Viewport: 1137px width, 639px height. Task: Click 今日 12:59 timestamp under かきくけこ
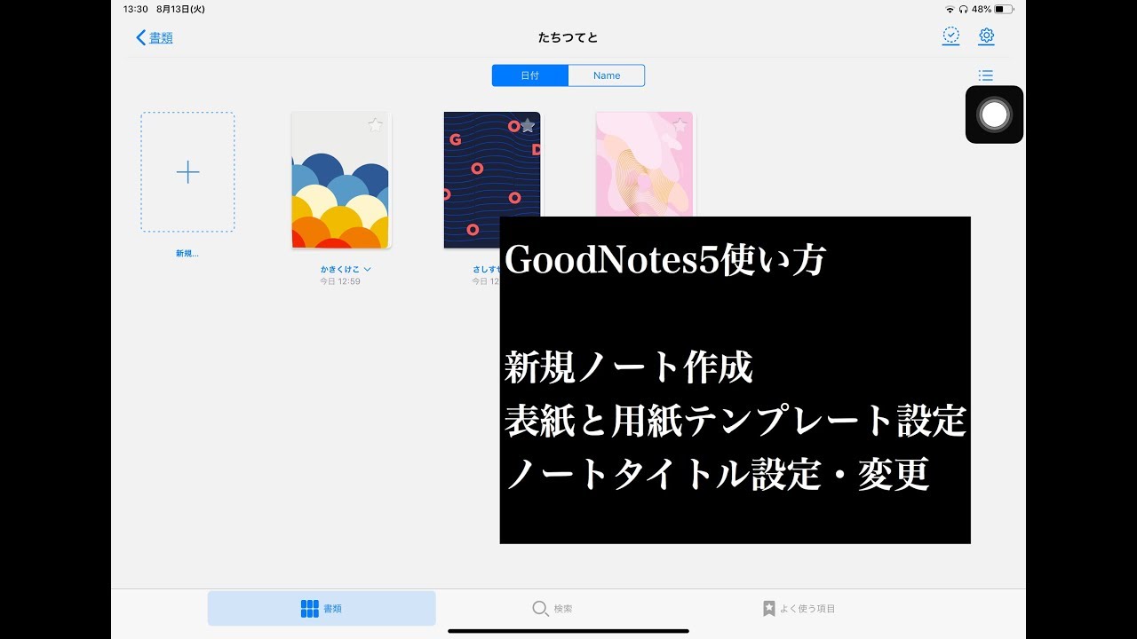point(340,281)
